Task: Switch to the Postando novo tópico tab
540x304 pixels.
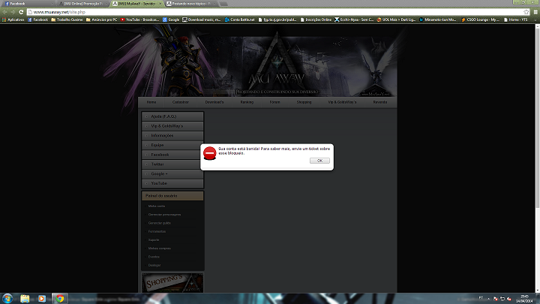Action: coord(187,4)
